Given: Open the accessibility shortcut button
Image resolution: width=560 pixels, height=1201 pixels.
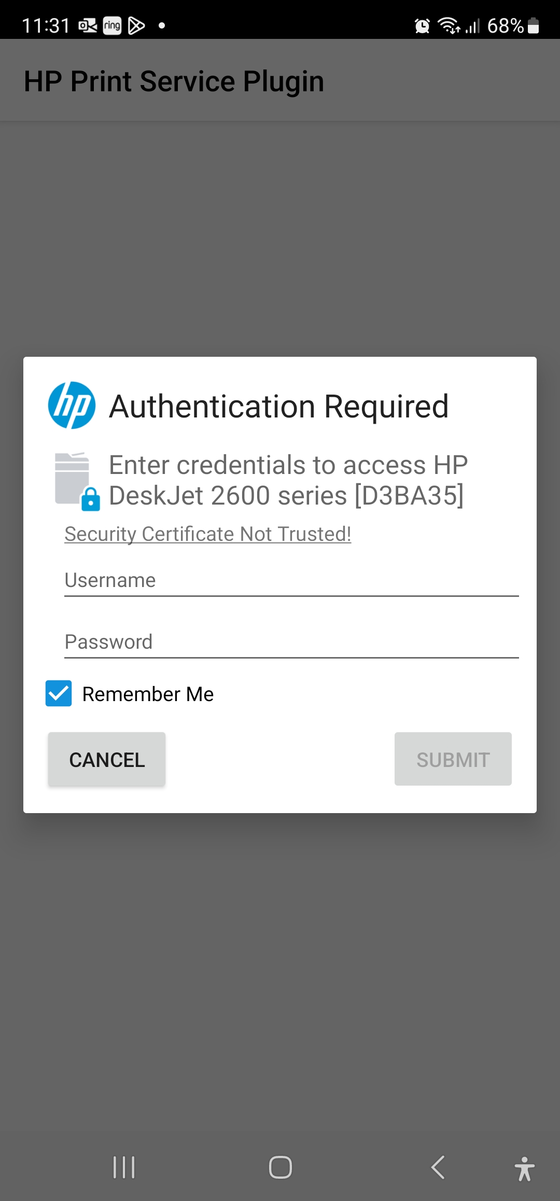Looking at the screenshot, I should [x=524, y=1168].
